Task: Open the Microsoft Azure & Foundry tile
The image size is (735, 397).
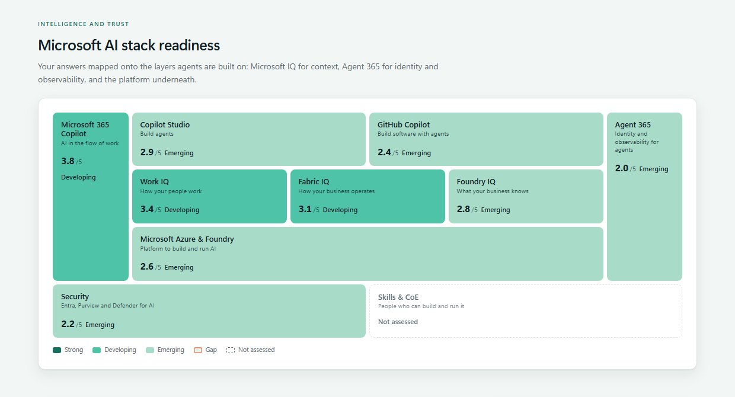Action: coord(367,254)
